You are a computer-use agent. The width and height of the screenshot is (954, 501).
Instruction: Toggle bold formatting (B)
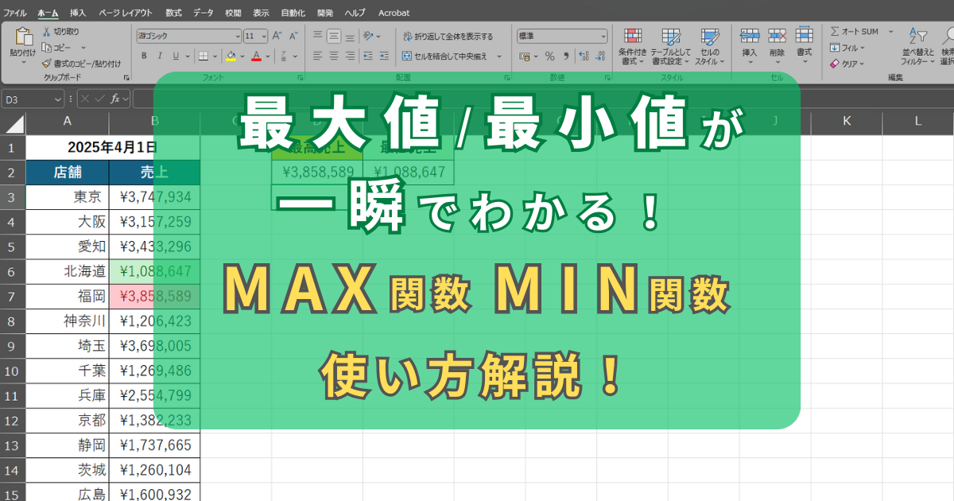pyautogui.click(x=144, y=56)
